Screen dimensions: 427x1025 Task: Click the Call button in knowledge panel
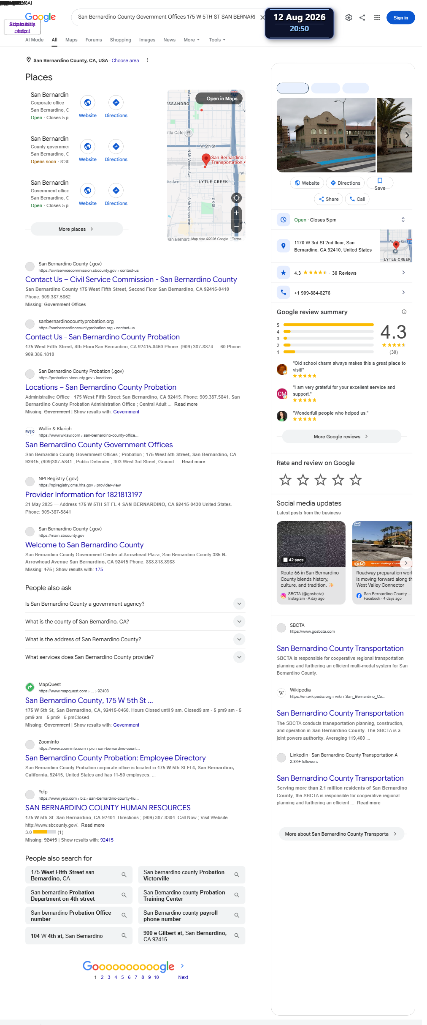coord(357,199)
